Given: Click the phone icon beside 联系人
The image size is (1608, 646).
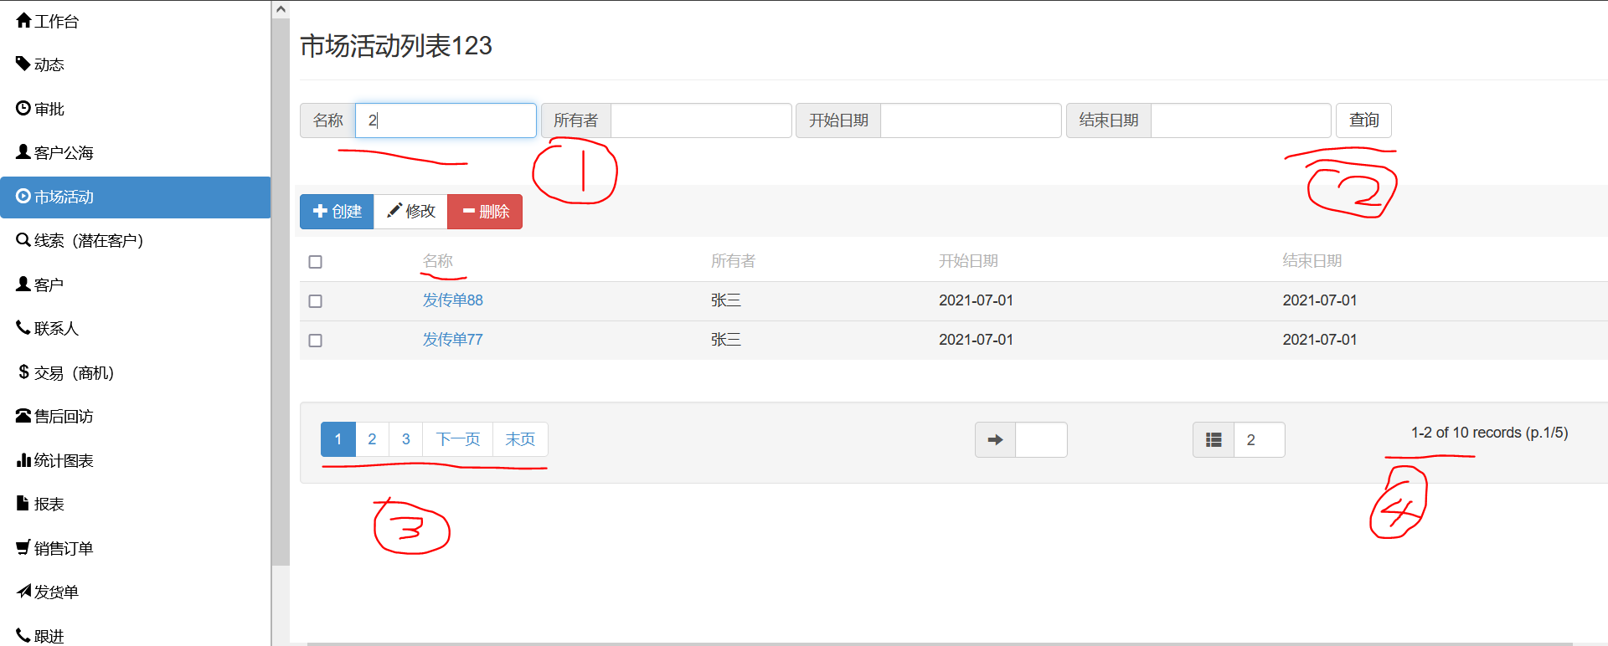Looking at the screenshot, I should (23, 328).
